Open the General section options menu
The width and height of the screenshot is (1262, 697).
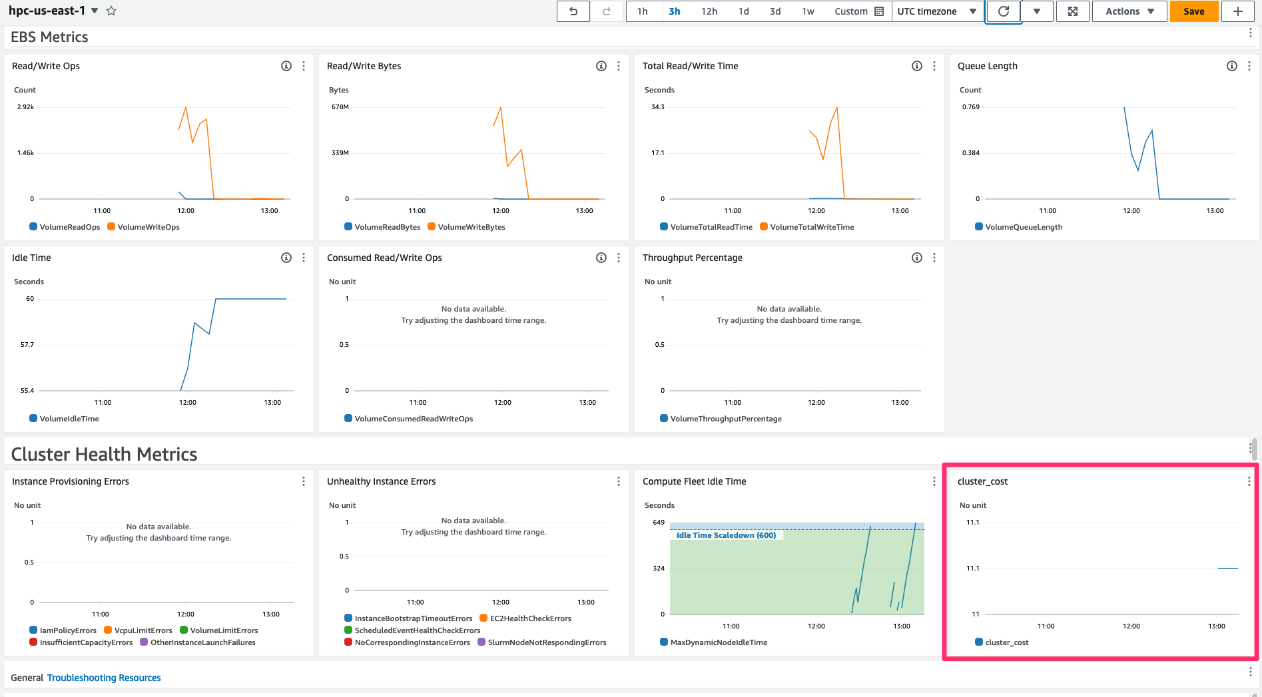(x=1250, y=672)
